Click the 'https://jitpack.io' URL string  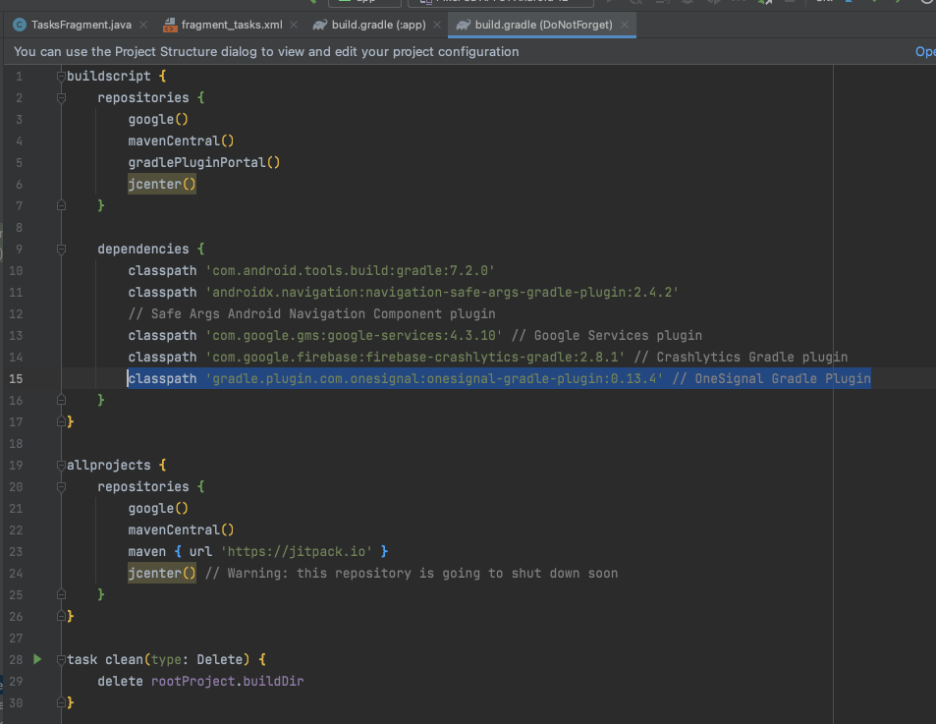pos(297,551)
